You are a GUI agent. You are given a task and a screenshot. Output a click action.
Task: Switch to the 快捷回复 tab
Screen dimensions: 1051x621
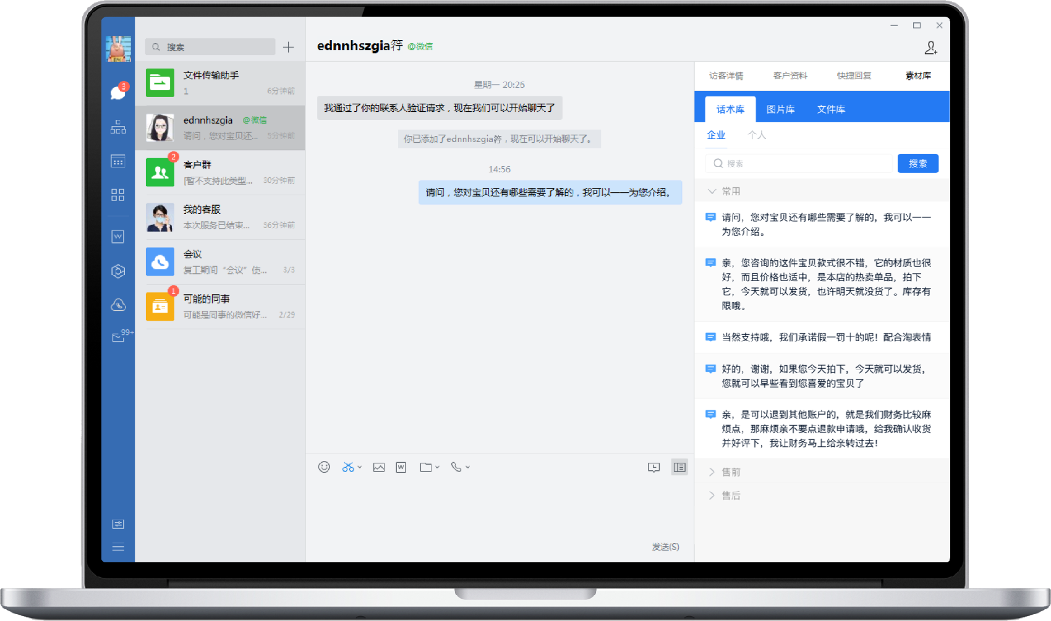(x=854, y=75)
